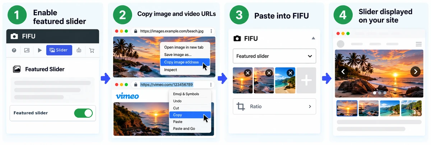
Task: Click padlock icon beside images.example.com URL
Action: [135, 31]
